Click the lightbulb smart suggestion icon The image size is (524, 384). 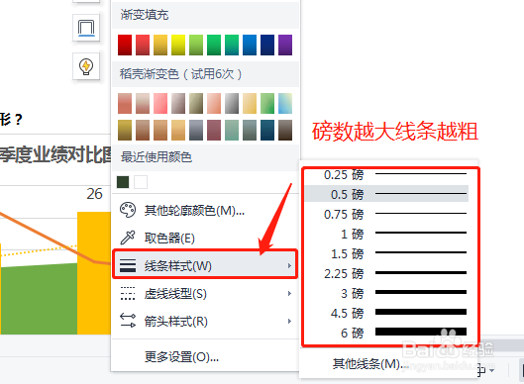pos(86,66)
